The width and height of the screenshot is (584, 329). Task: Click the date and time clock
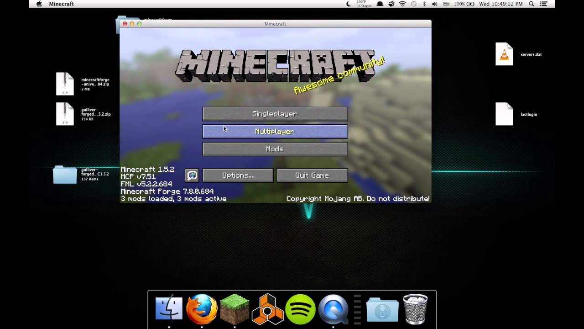point(501,4)
